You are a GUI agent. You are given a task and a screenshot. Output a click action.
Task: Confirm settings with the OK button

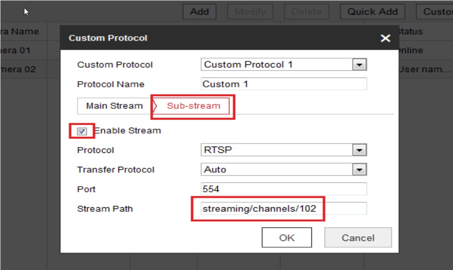(287, 238)
